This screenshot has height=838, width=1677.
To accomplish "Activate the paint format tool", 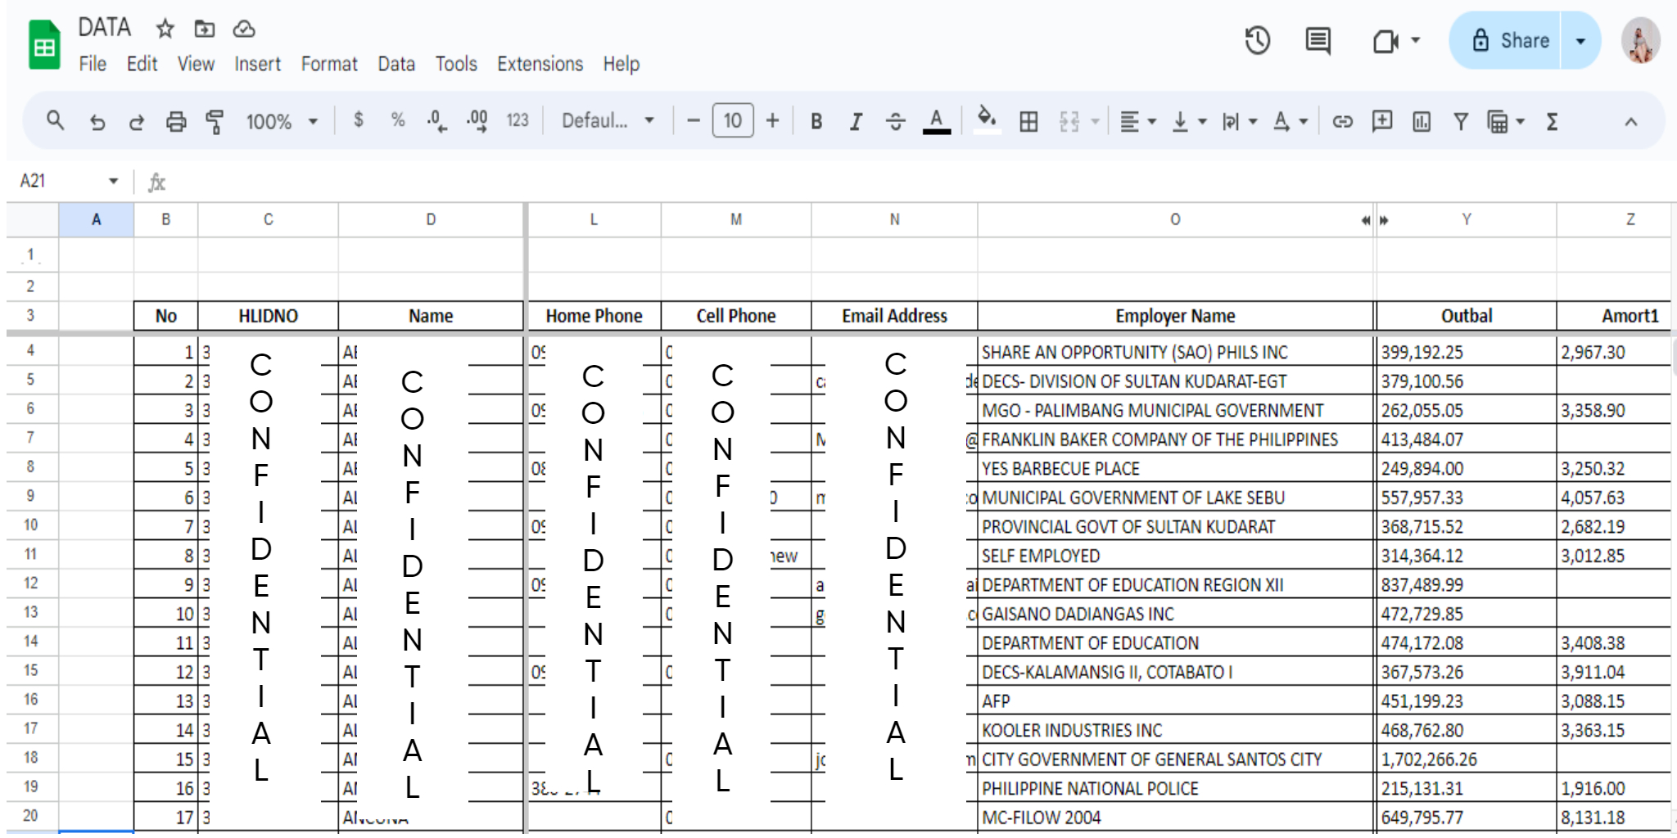I will tap(215, 122).
